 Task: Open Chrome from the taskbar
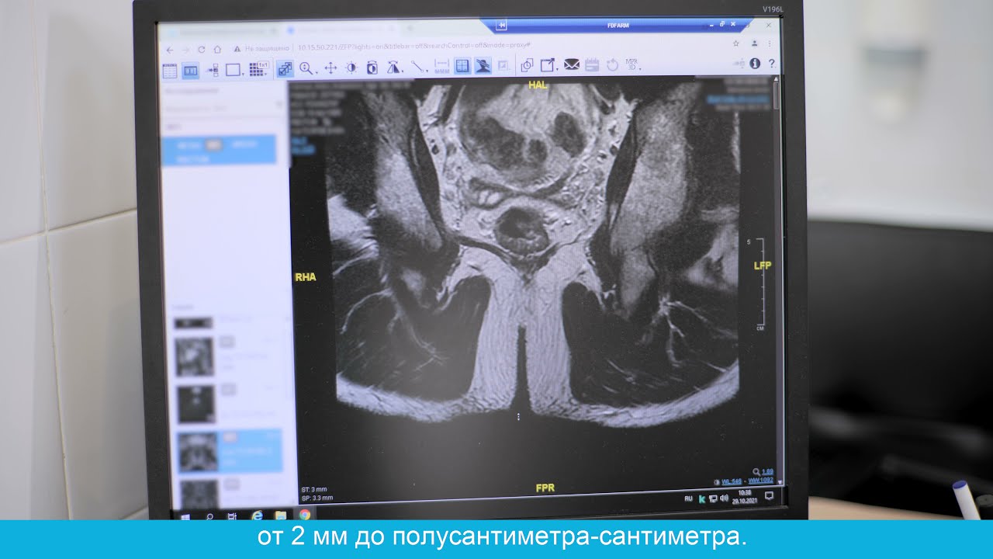pyautogui.click(x=305, y=514)
